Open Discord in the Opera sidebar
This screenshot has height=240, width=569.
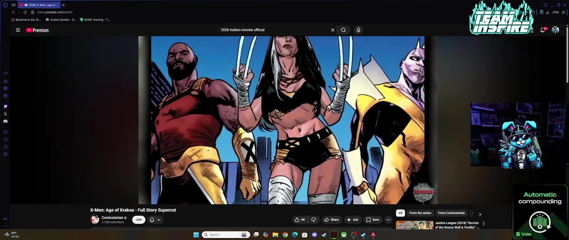tap(5, 121)
